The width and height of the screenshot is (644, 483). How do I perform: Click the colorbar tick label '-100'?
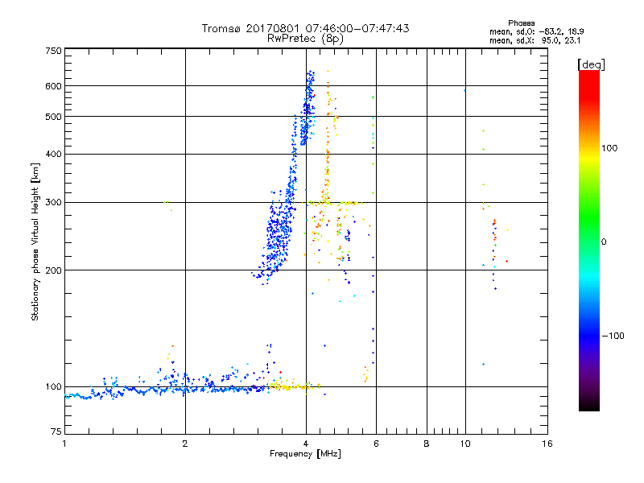click(x=613, y=336)
